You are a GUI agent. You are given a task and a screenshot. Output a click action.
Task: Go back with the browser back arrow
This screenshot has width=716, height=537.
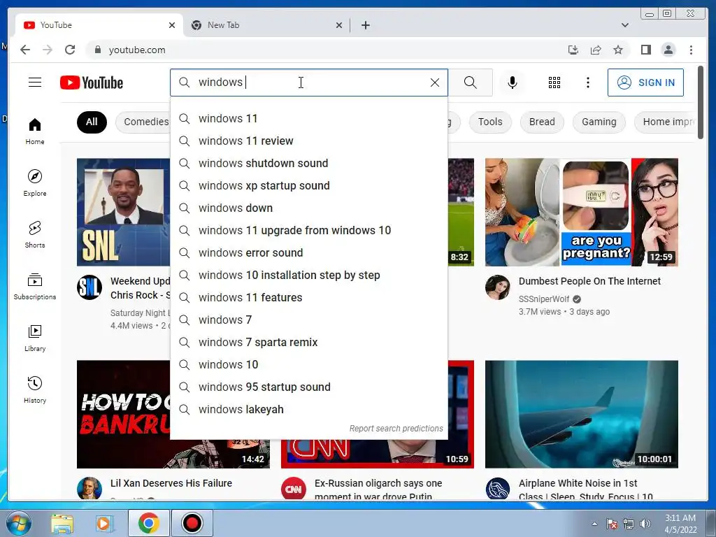point(25,50)
